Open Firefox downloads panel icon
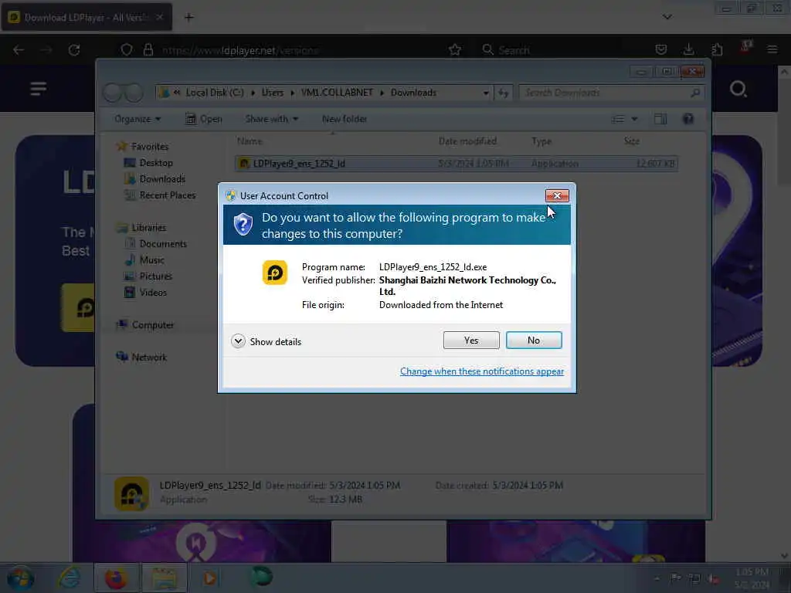 pyautogui.click(x=688, y=49)
